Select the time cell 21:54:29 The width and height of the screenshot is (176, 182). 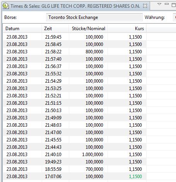coord(53,81)
